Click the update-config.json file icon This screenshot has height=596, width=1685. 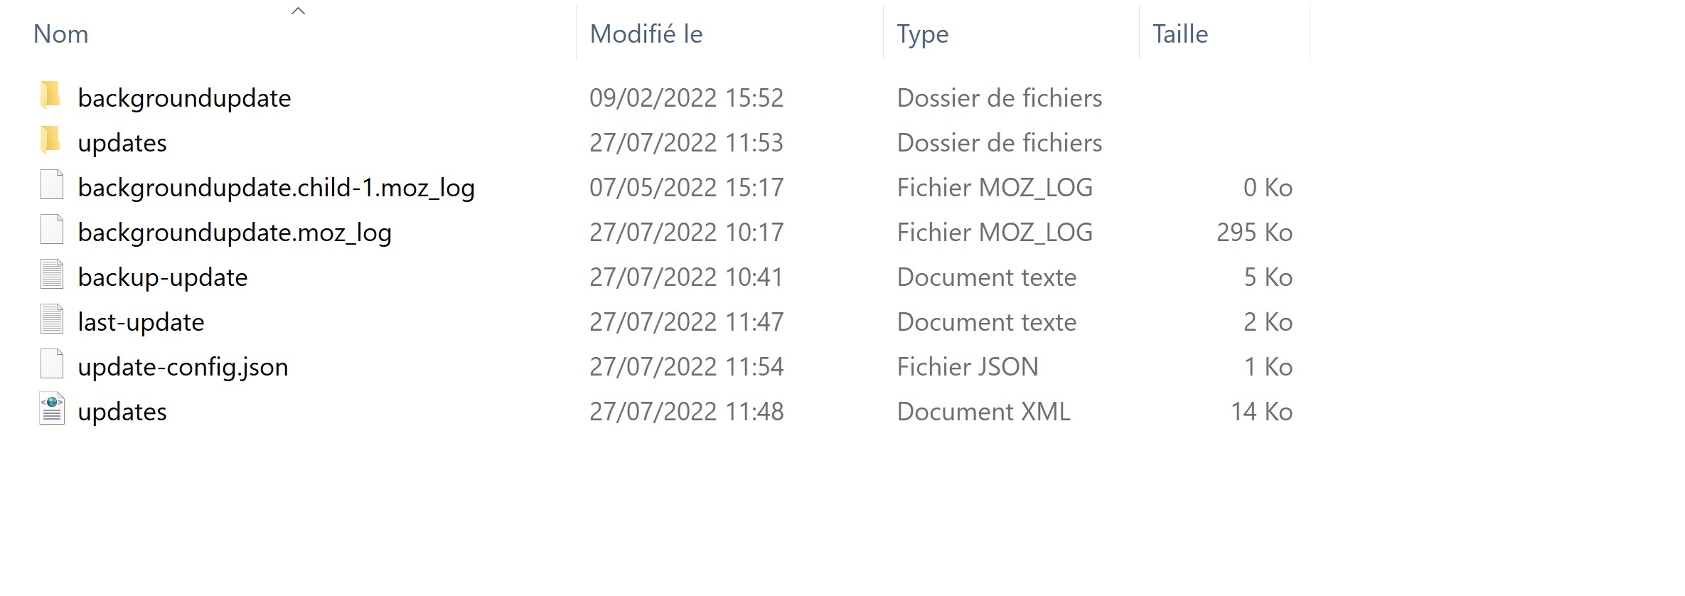(52, 365)
